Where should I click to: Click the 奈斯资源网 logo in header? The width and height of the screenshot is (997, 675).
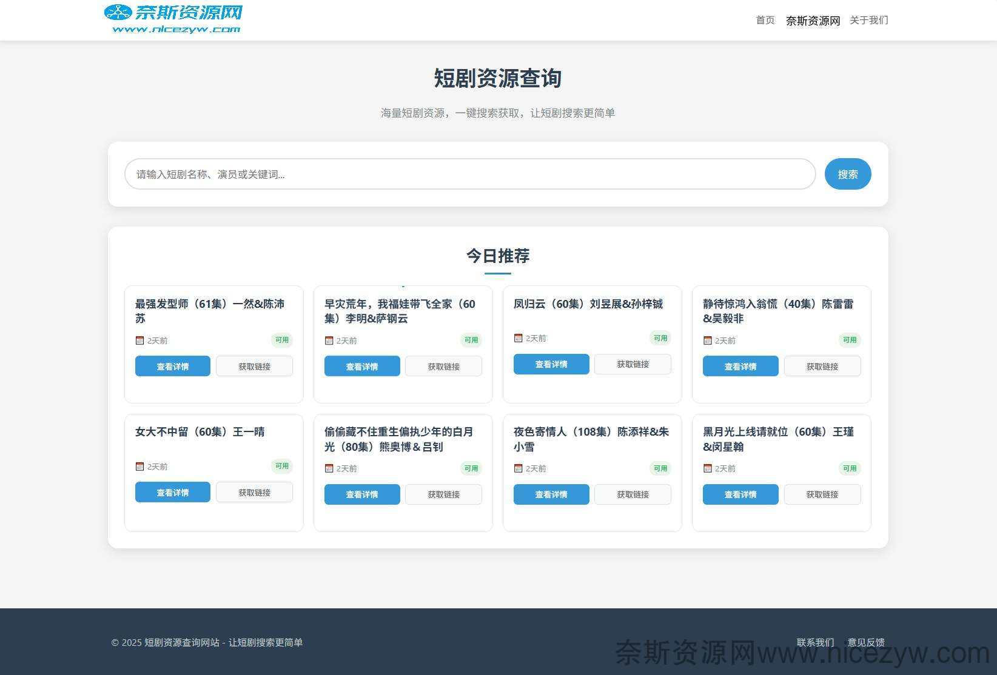[173, 19]
